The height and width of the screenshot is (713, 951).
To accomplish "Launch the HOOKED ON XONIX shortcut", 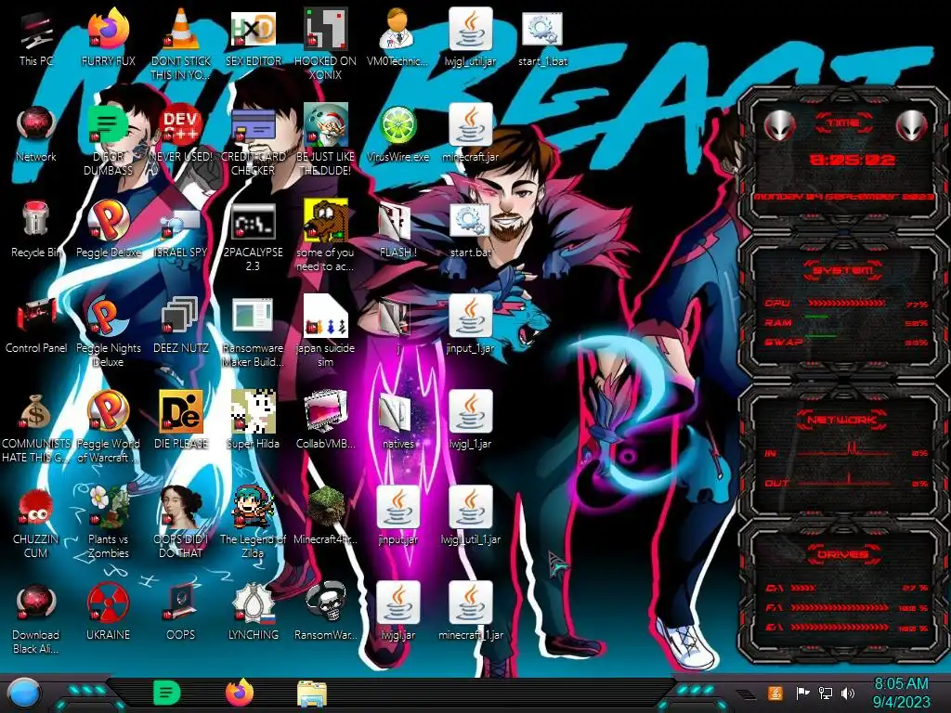I will pos(326,44).
